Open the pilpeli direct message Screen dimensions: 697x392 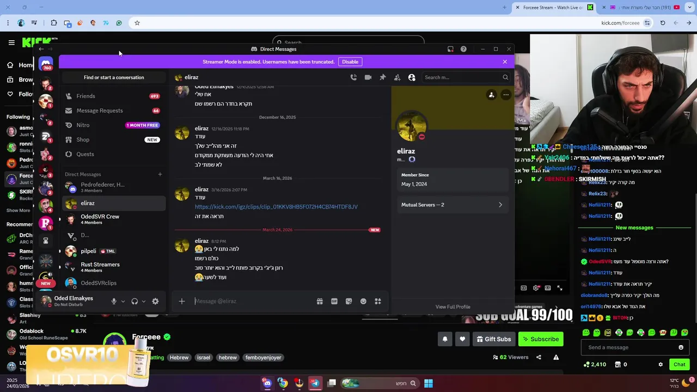(114, 251)
